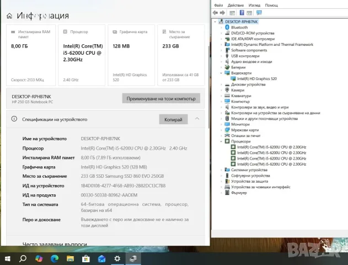Click the Intel(R) HD Graphics 520 adapter icon
This screenshot has height=265, width=348.
233,78
